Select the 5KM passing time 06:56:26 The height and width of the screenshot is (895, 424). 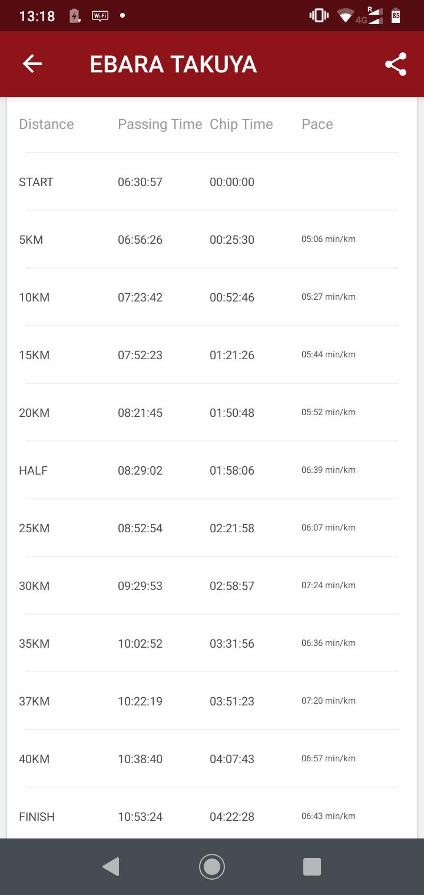pos(140,240)
